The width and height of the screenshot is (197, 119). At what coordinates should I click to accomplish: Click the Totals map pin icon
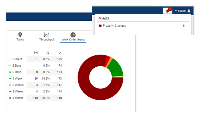click(20, 35)
